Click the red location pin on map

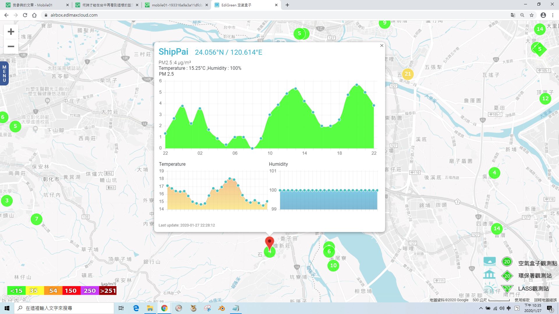click(270, 243)
